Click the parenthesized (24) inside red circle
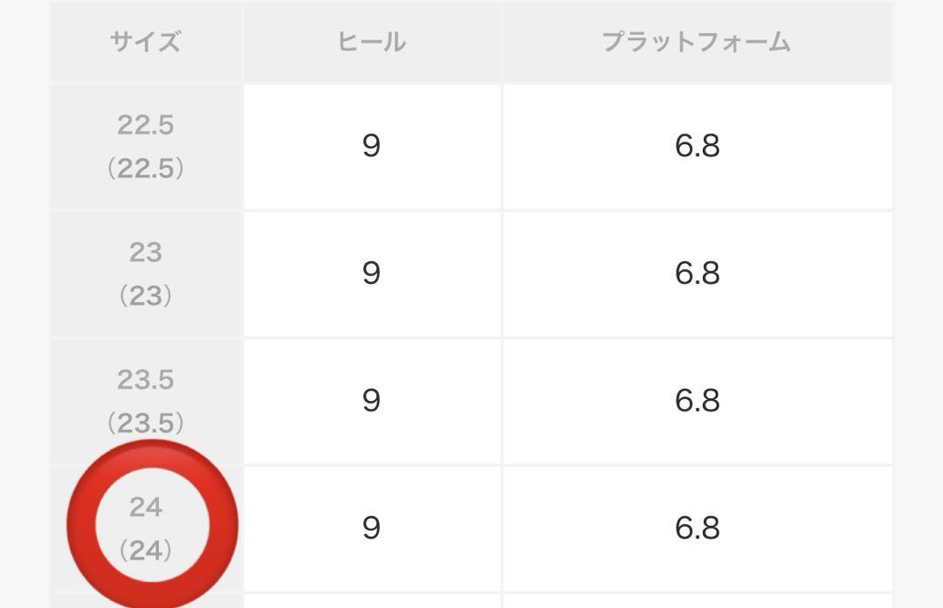Screen dimensions: 943x608 click(146, 550)
